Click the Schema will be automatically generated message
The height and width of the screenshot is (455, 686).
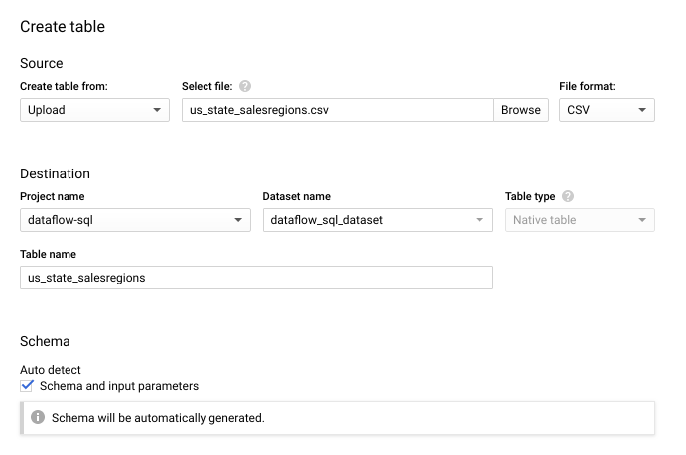point(158,418)
